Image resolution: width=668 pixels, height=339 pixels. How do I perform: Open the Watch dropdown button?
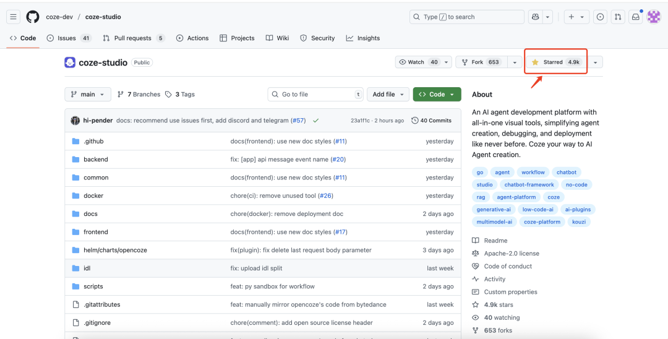(x=424, y=62)
